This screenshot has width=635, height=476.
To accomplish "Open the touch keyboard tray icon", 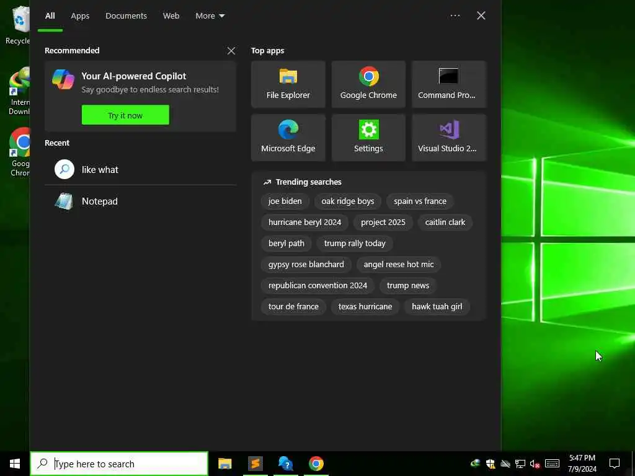I will click(x=552, y=464).
